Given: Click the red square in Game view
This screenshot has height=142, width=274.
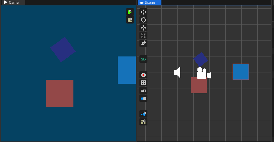Looking at the screenshot, I should tap(60, 93).
